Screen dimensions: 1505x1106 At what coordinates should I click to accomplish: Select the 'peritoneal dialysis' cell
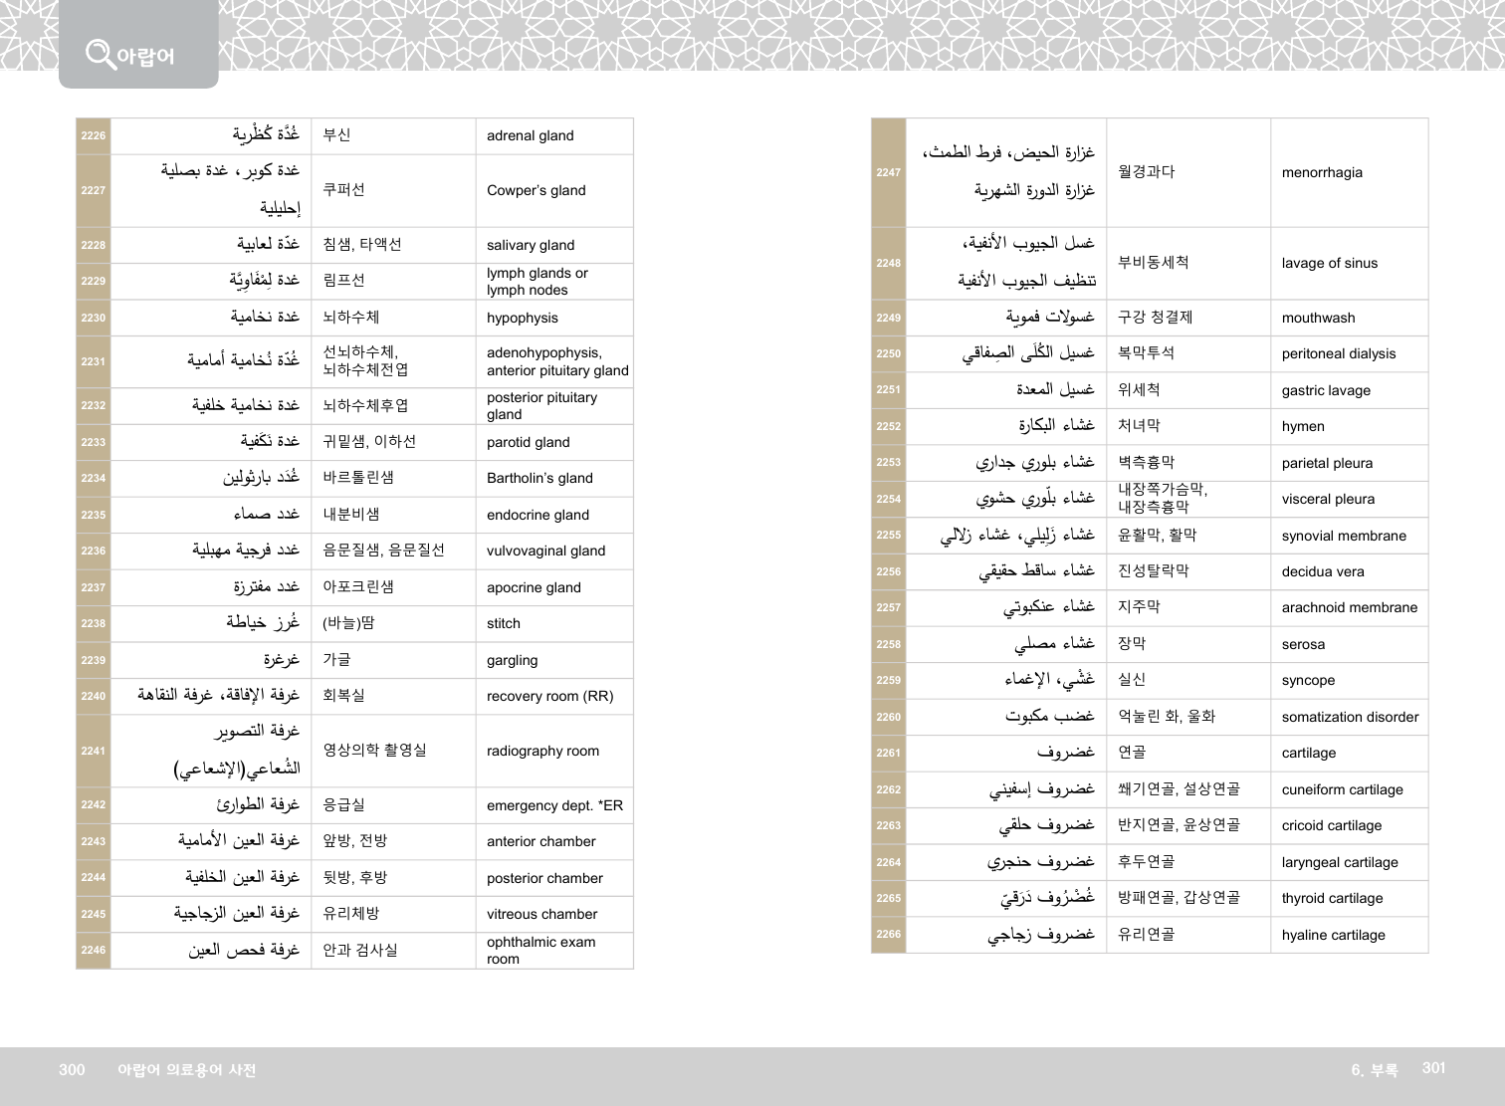[x=1338, y=354]
